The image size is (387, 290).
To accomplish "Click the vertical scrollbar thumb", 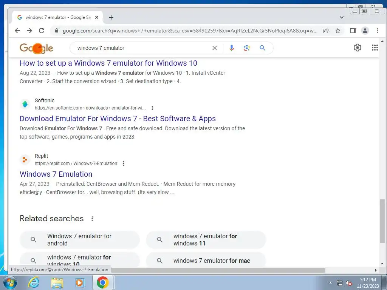I will [x=382, y=221].
